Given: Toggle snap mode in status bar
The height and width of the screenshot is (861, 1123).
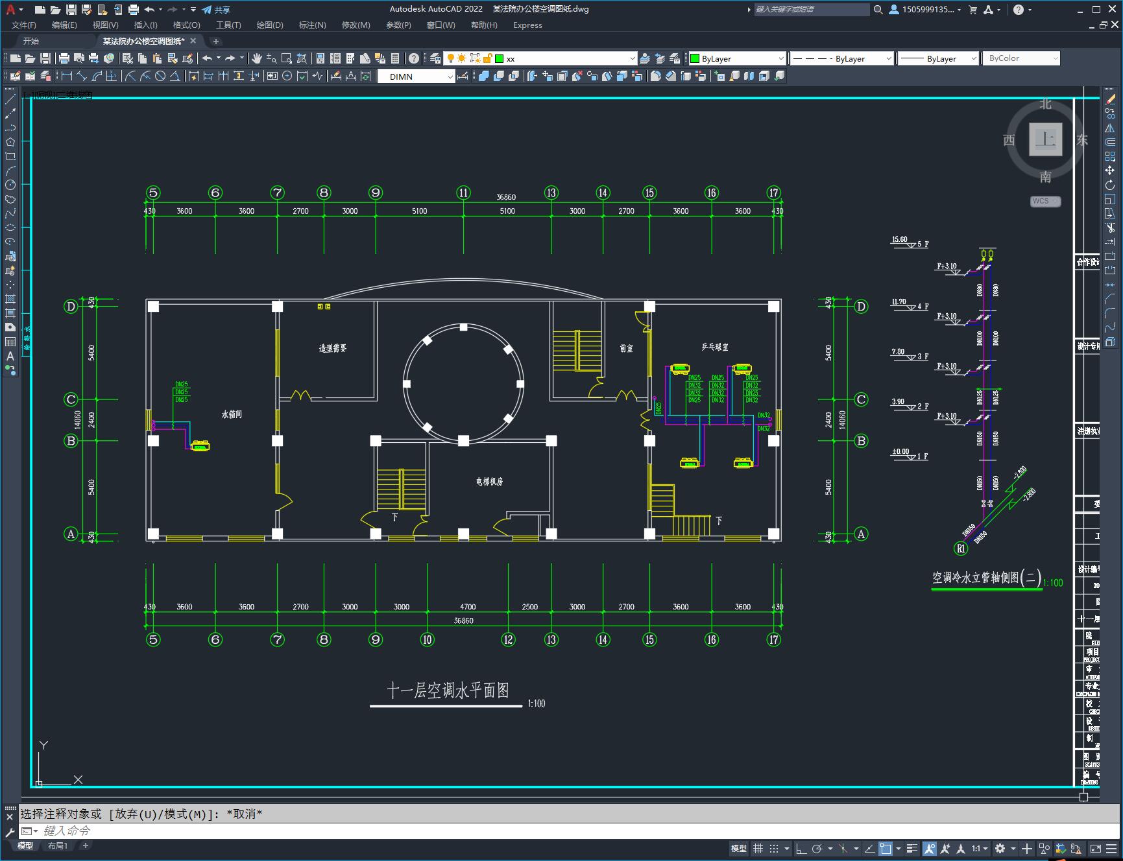Looking at the screenshot, I should pyautogui.click(x=773, y=848).
